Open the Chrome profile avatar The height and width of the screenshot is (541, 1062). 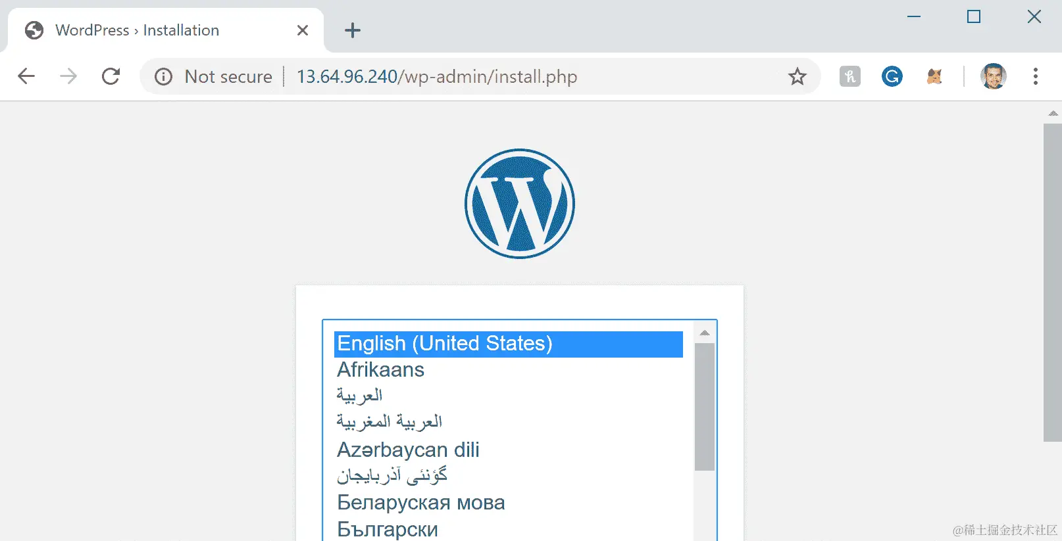[x=993, y=76]
